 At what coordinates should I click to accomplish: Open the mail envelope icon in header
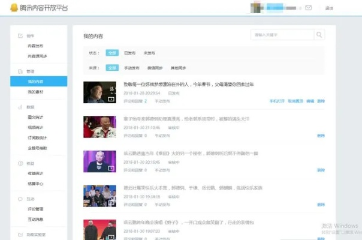pos(308,8)
